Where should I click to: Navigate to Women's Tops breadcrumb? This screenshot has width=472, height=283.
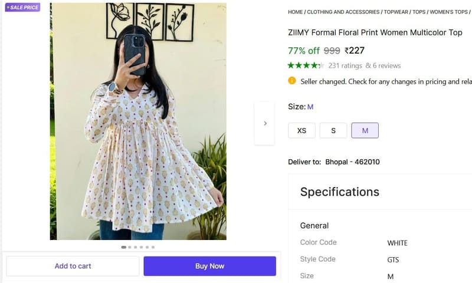click(x=448, y=12)
